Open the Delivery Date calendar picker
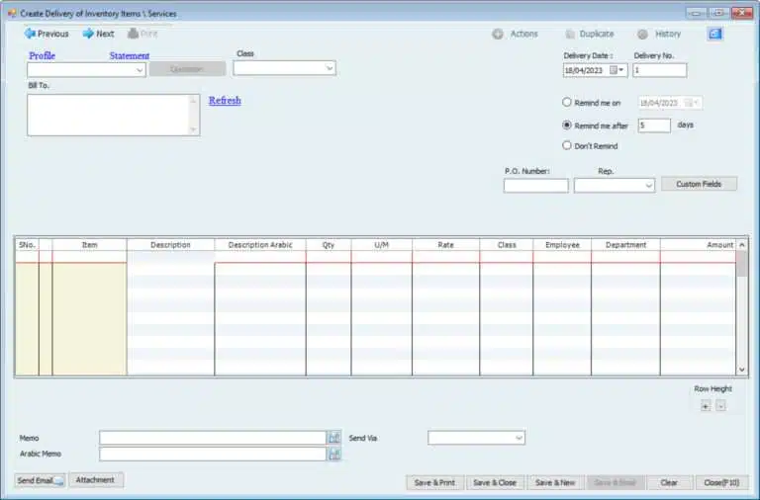Viewport: 760px width, 500px height. [x=615, y=70]
